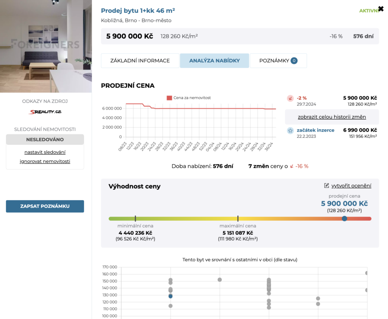Close the property detail panel with X
Viewport: 388px width, 319px height.
click(381, 9)
